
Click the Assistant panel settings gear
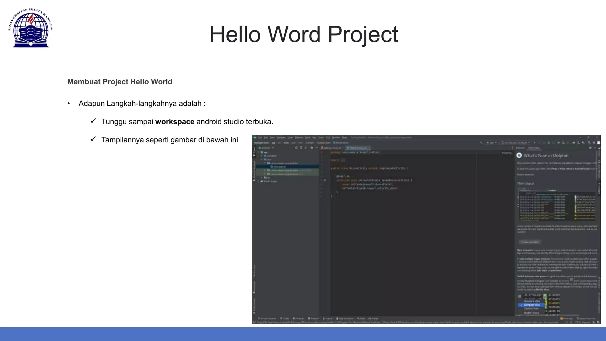(590, 148)
